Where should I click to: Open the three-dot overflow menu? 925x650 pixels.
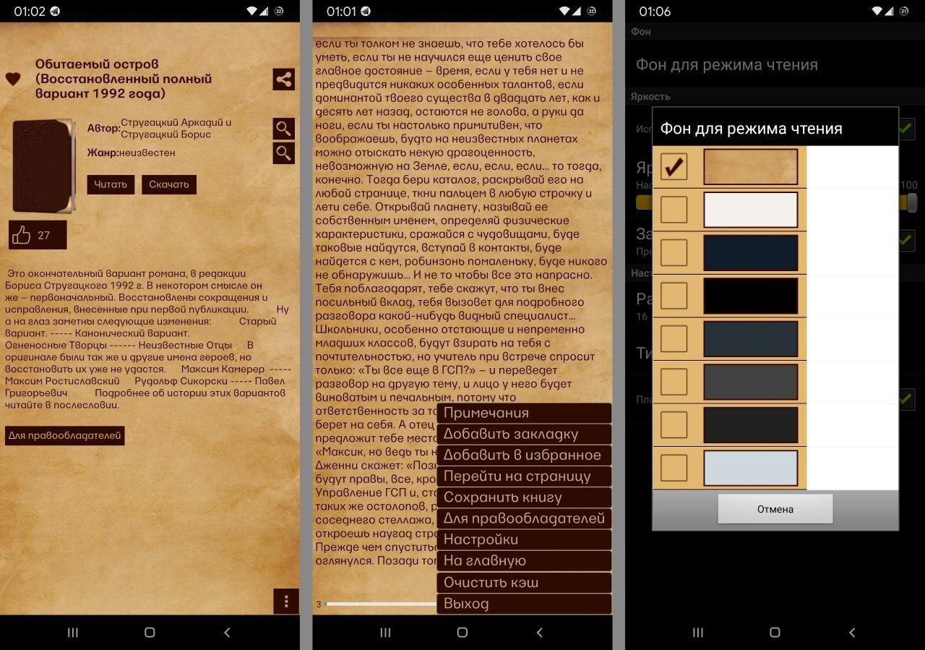click(286, 601)
